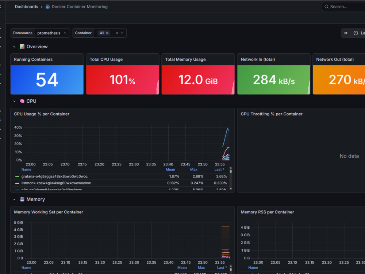Sort Memory Working Set legend by Max
The image size is (365, 274).
coord(201,268)
